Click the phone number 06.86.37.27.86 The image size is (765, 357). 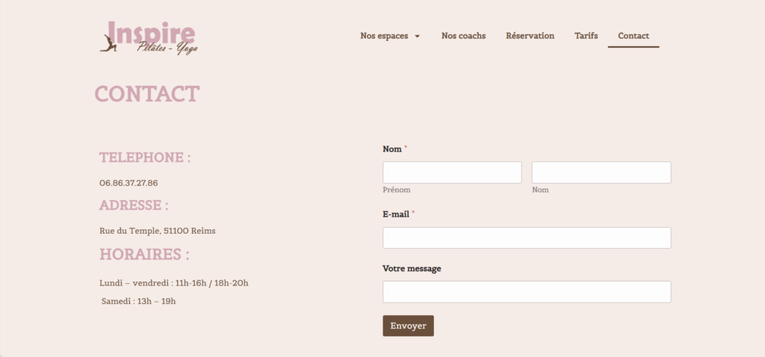128,183
